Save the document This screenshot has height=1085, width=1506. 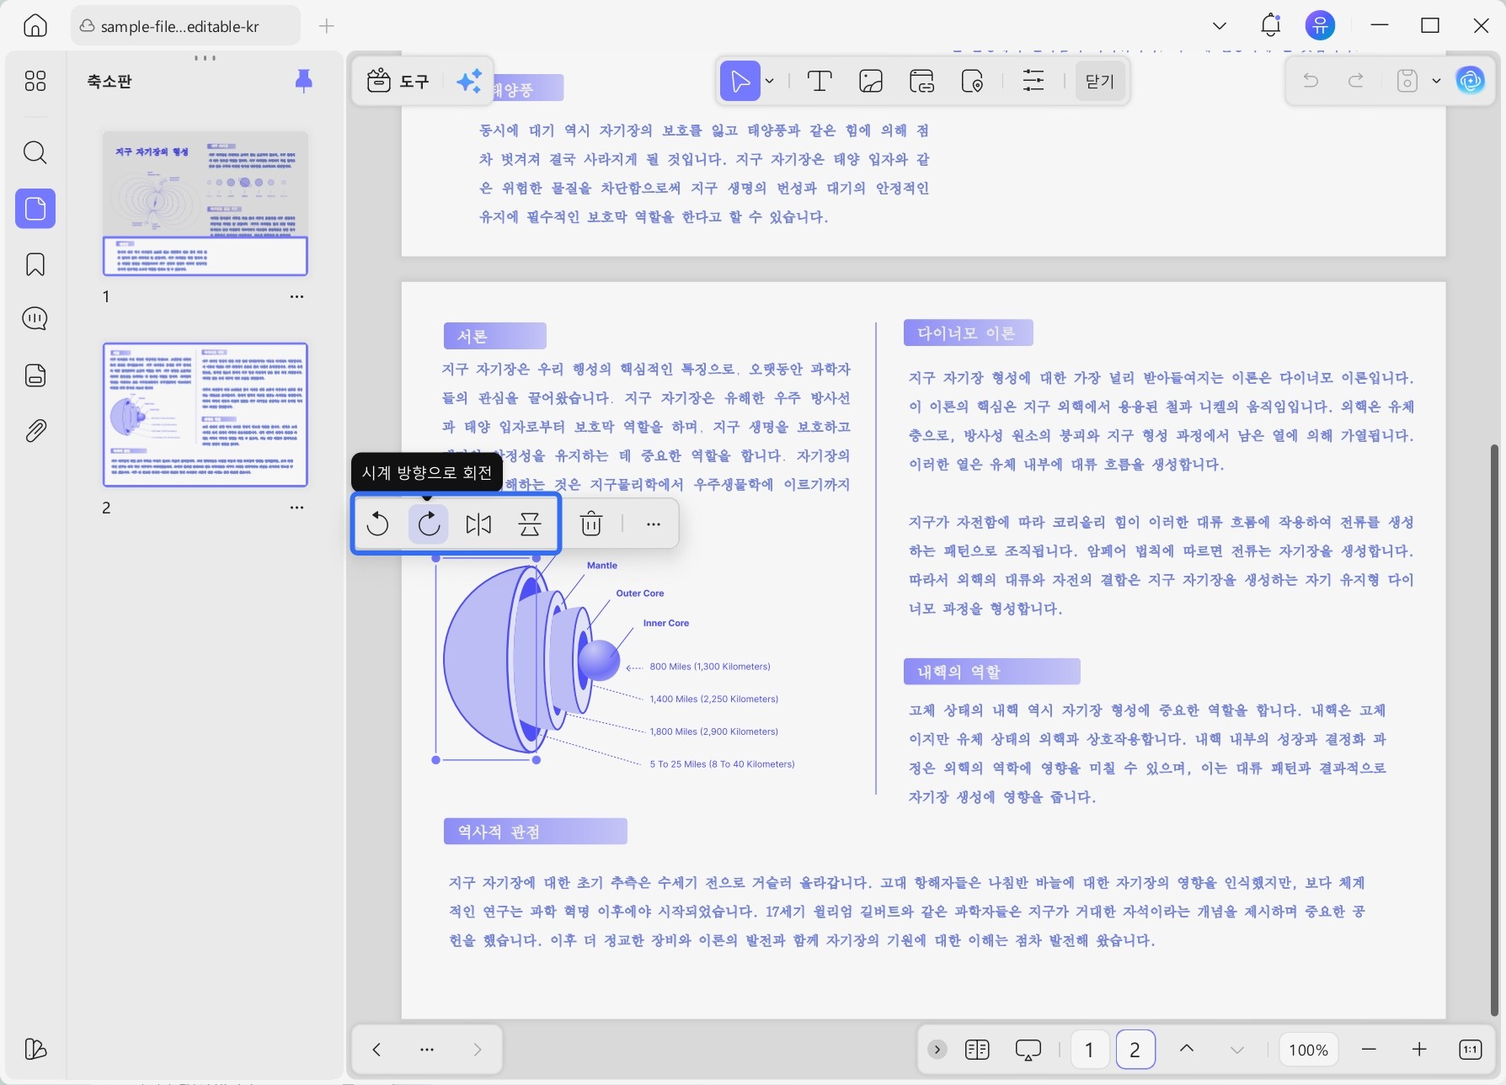click(1407, 81)
